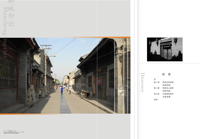
Task: Click the 街巷/格调 subtitle entry
Action: [x=166, y=85]
